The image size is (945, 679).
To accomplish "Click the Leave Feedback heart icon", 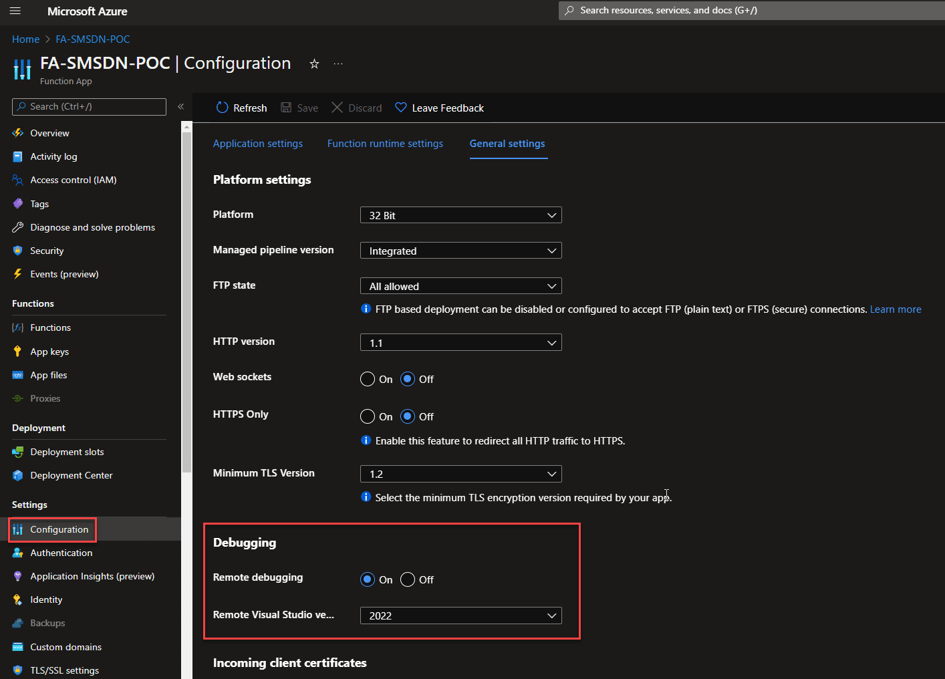I will click(x=401, y=108).
